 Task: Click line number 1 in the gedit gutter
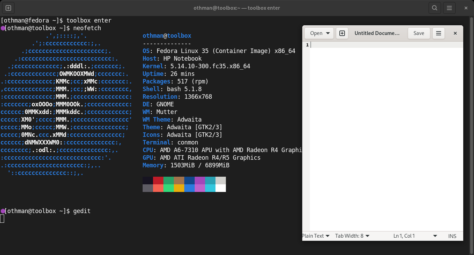(x=307, y=45)
